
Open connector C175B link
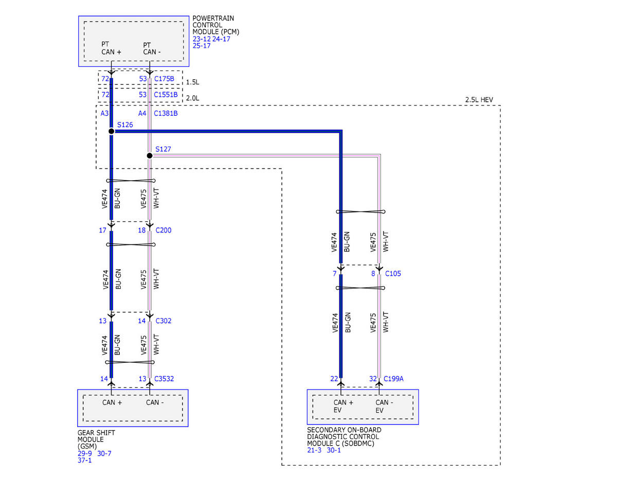[x=164, y=79]
